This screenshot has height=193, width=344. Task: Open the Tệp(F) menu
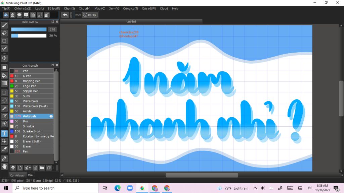point(6,8)
